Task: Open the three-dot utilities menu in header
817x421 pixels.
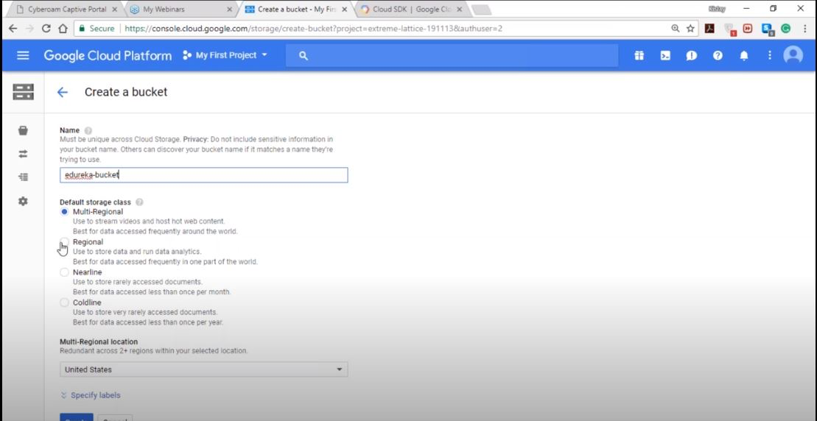Action: click(x=770, y=55)
